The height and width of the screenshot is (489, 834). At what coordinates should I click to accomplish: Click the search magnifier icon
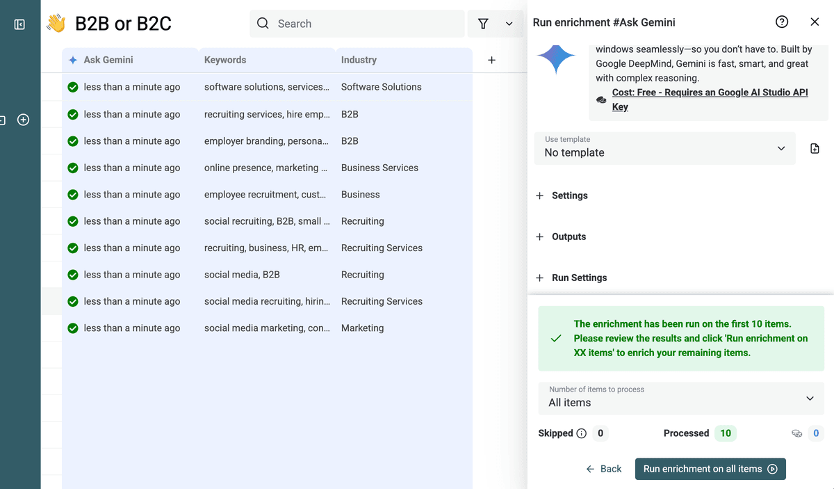click(263, 24)
